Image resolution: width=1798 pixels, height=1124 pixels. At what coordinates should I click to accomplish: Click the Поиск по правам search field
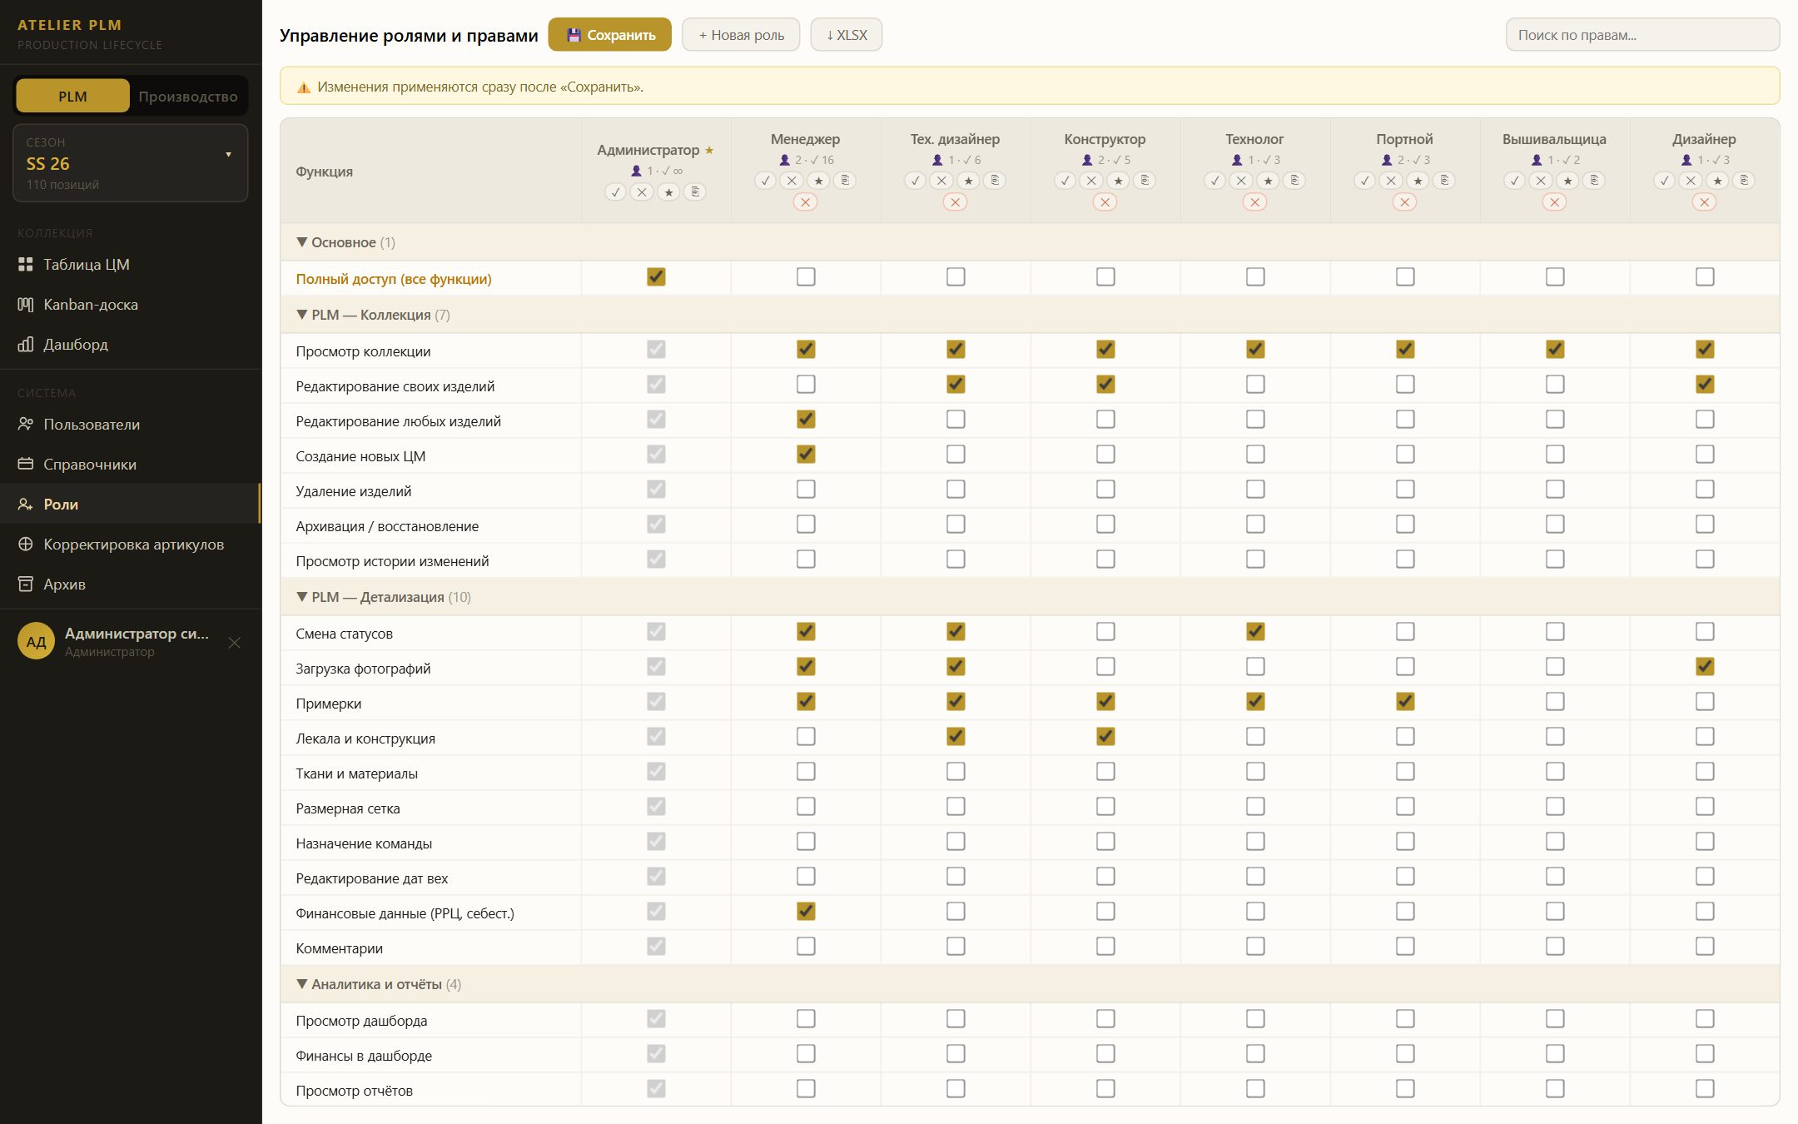1642,35
